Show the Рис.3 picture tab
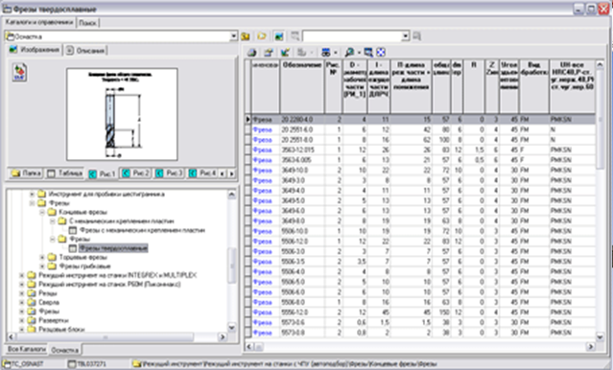This screenshot has width=613, height=370. [169, 173]
